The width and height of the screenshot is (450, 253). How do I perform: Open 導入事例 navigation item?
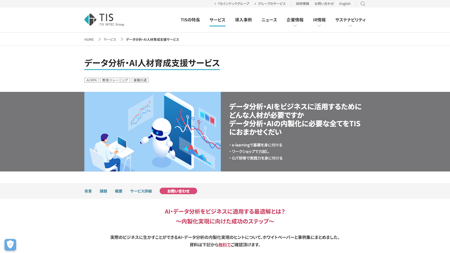pos(243,20)
